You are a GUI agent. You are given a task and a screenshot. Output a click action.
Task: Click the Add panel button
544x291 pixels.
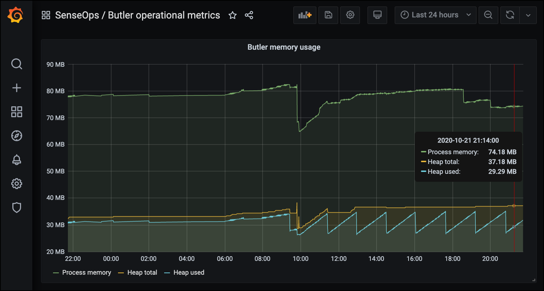coord(305,15)
